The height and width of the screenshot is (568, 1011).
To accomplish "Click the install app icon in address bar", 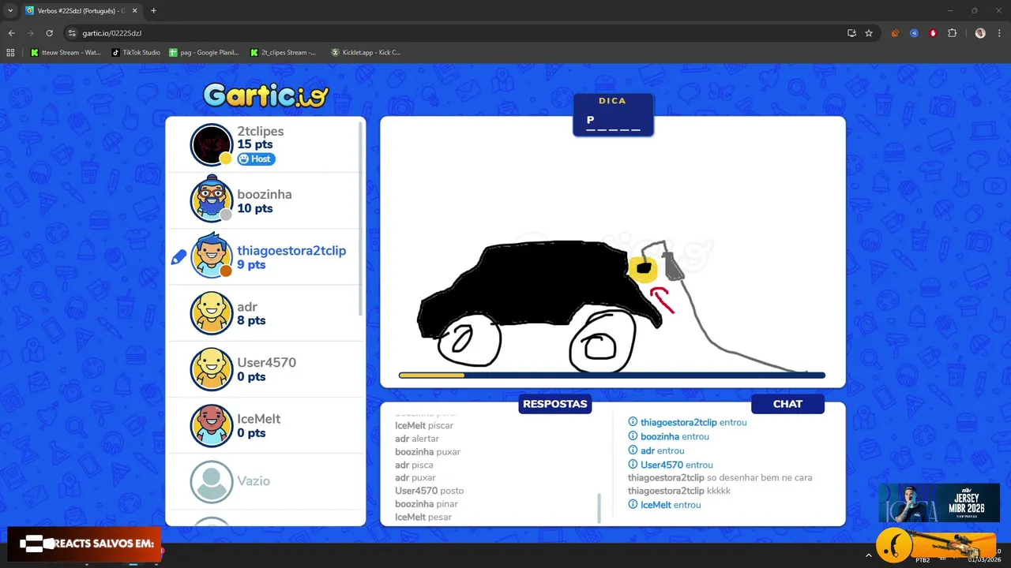I will coord(851,33).
